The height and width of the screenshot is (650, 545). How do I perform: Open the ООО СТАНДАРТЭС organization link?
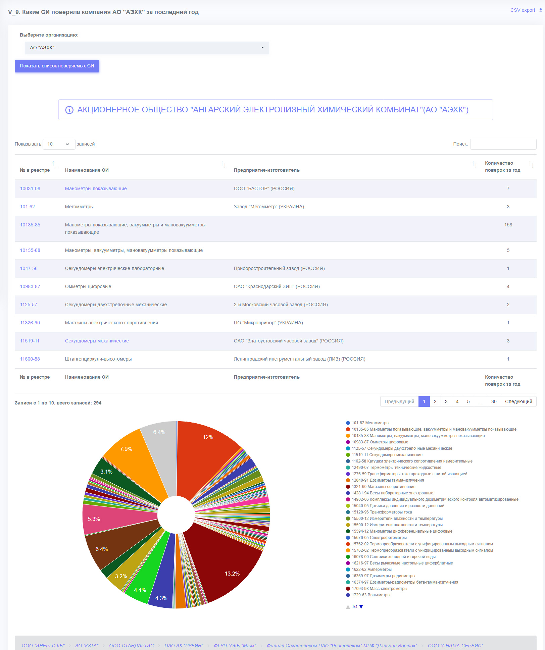click(132, 646)
